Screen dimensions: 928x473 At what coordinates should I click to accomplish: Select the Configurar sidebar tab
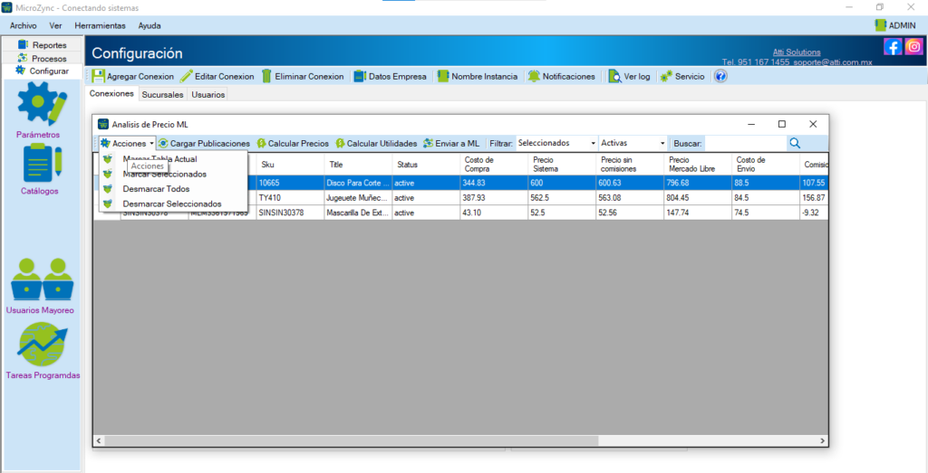pyautogui.click(x=43, y=71)
